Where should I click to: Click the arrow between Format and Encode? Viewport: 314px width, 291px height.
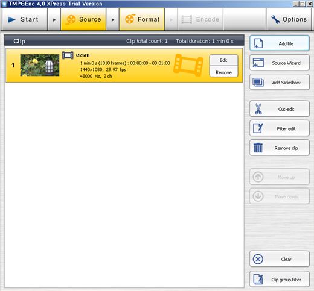tap(171, 20)
